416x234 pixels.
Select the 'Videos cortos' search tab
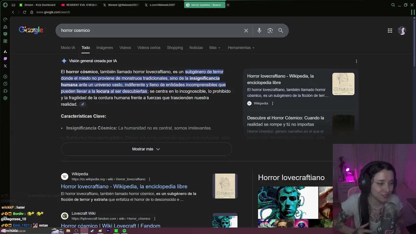[x=149, y=48]
